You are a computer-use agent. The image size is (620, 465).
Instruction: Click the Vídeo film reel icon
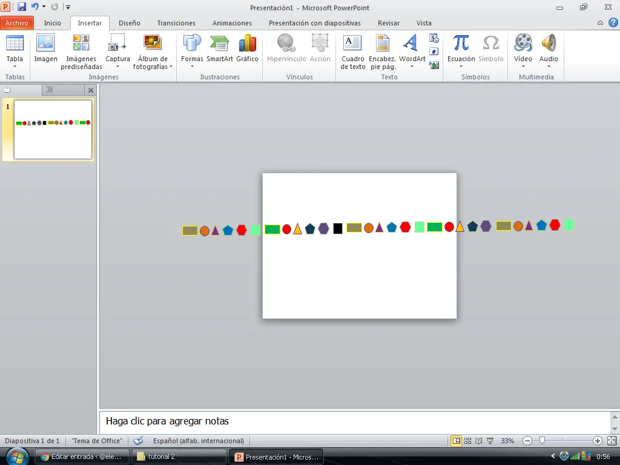[523, 43]
